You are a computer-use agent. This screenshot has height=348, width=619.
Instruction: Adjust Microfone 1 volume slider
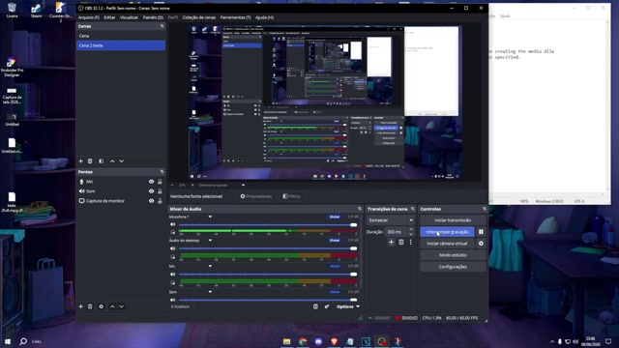(268, 225)
